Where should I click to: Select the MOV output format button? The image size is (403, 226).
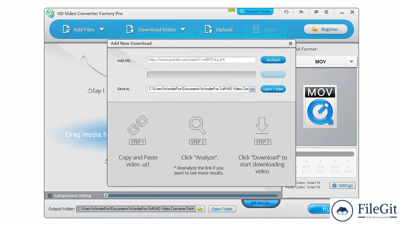click(x=321, y=62)
